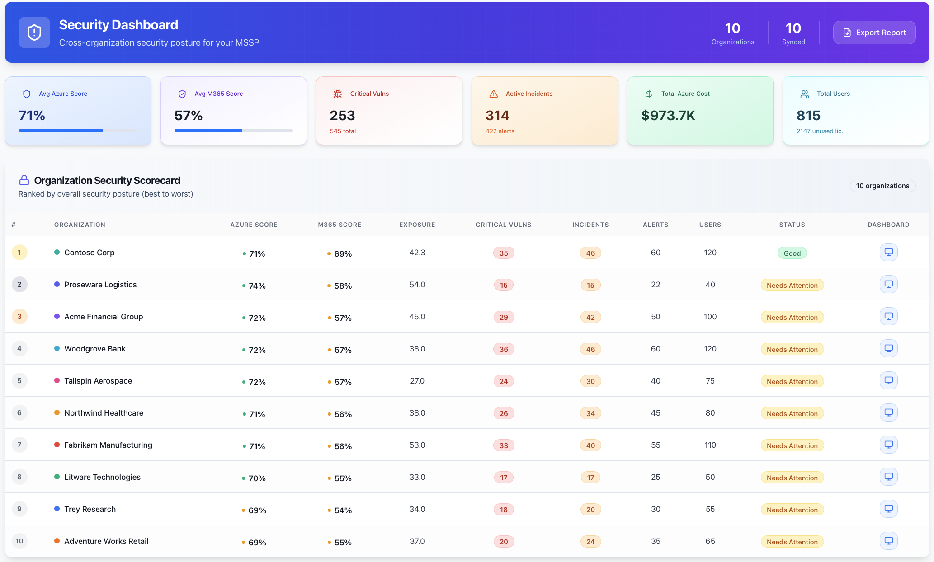Click the dollar icon on Total Azure Cost card
934x562 pixels.
pyautogui.click(x=649, y=94)
